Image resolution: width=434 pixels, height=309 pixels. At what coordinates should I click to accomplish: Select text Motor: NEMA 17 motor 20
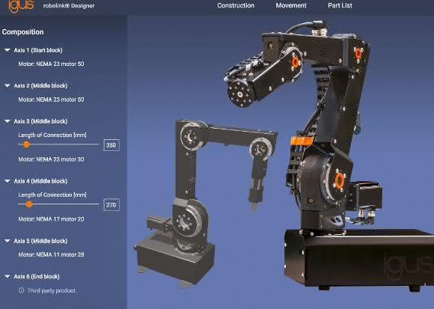click(51, 219)
